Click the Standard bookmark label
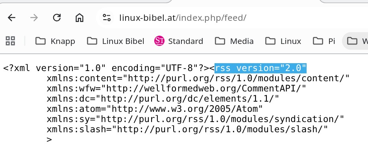 186,41
